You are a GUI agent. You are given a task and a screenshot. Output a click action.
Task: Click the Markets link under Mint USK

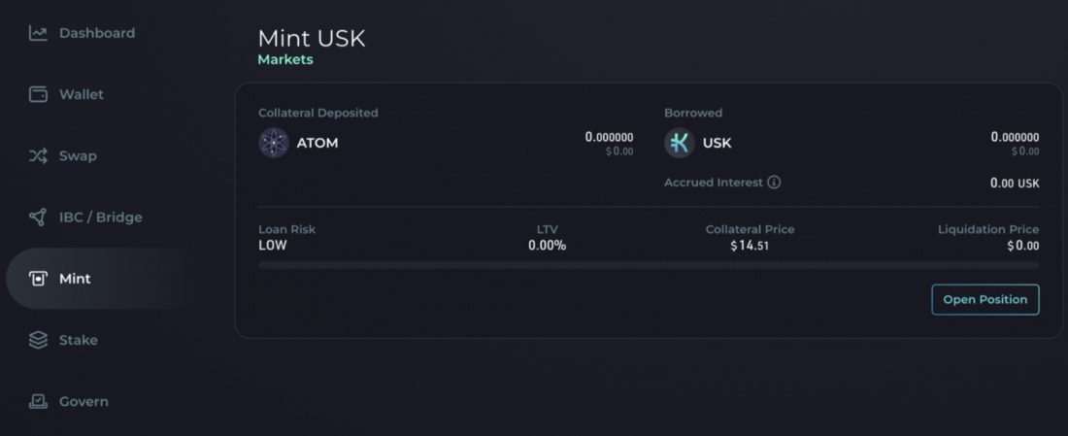click(x=285, y=60)
